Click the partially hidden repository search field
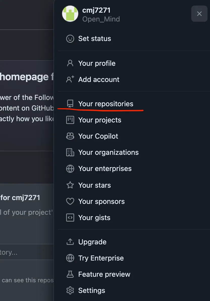210x301 pixels. (x=25, y=252)
